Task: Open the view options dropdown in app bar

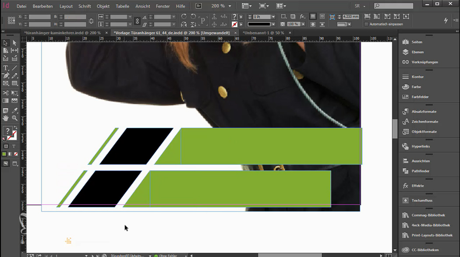Action: tap(247, 6)
